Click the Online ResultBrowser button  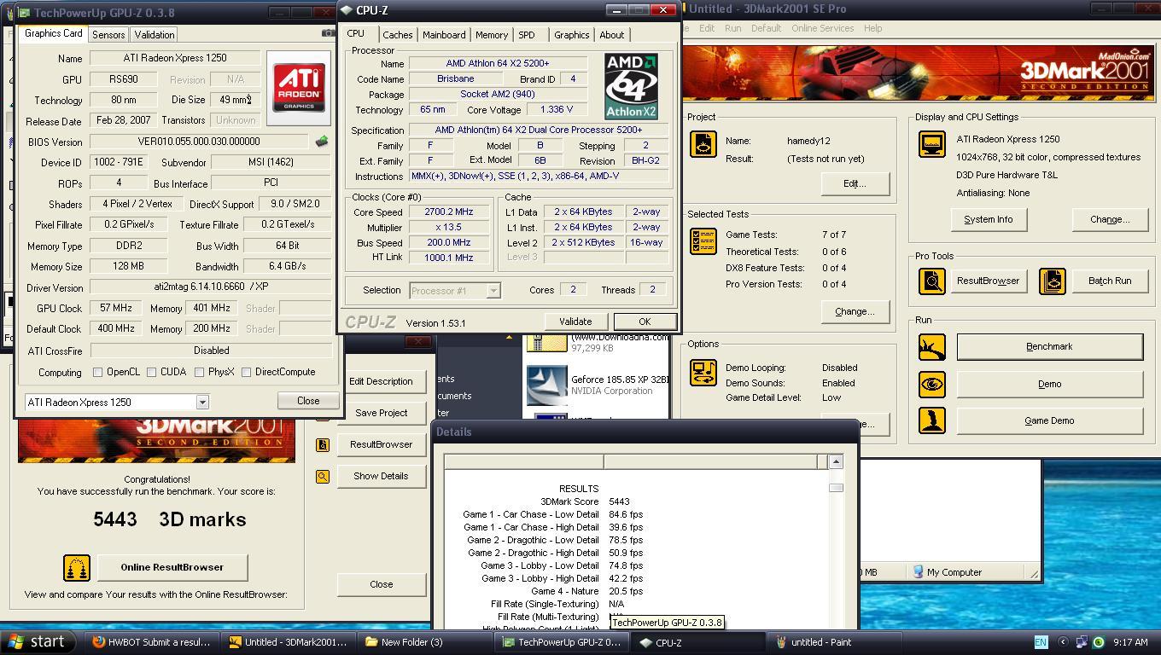tap(172, 567)
